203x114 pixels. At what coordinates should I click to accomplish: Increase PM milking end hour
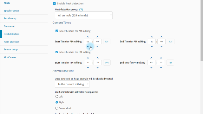coord(151,58)
